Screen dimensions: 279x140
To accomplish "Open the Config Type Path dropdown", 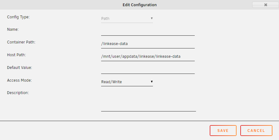I will click(x=127, y=19).
